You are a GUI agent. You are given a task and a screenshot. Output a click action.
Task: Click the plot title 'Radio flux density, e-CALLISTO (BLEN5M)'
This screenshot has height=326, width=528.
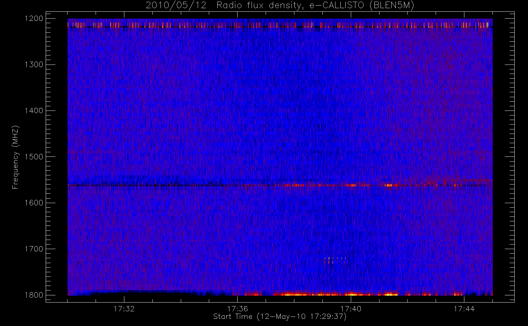[315, 6]
